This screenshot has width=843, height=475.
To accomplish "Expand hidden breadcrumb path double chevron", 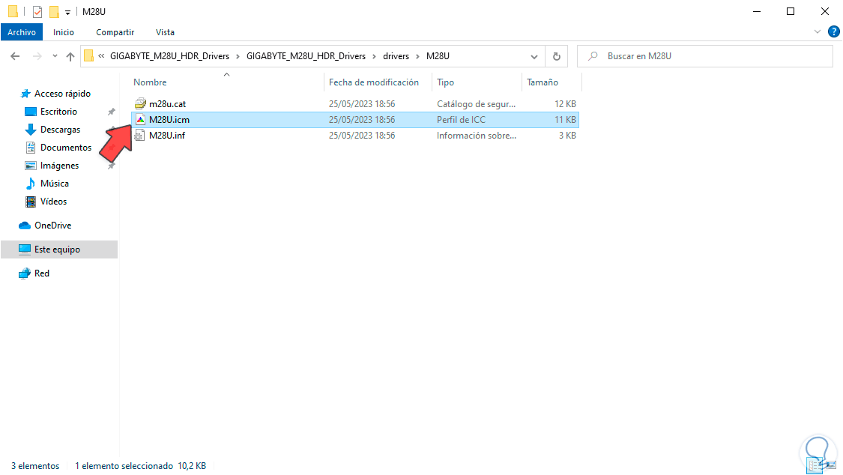I will click(101, 56).
